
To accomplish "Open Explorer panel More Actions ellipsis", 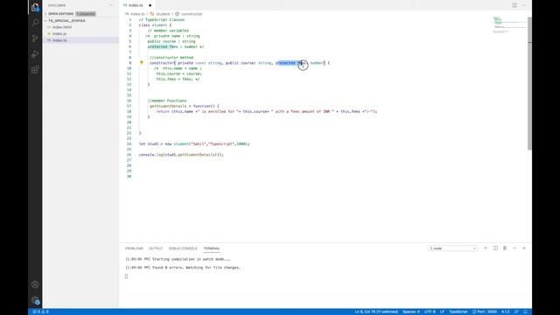I will (x=111, y=5).
